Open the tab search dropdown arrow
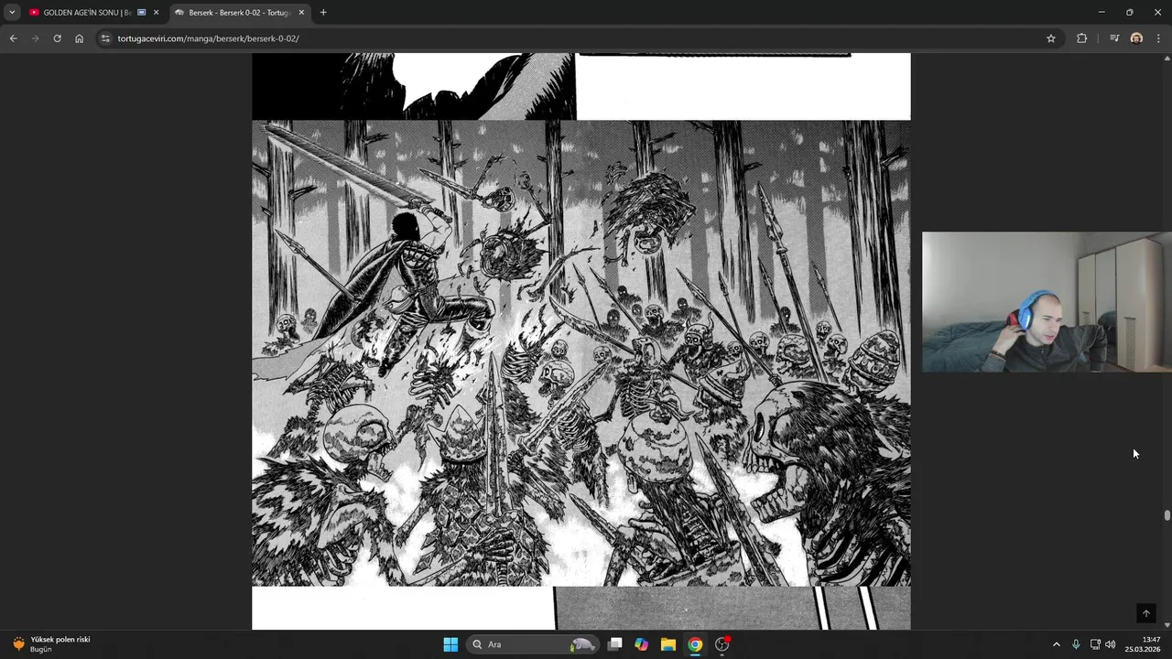The height and width of the screenshot is (659, 1172). tap(12, 13)
